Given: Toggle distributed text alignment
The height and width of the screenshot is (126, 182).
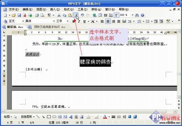Looking at the screenshot, I should (x=124, y=21).
